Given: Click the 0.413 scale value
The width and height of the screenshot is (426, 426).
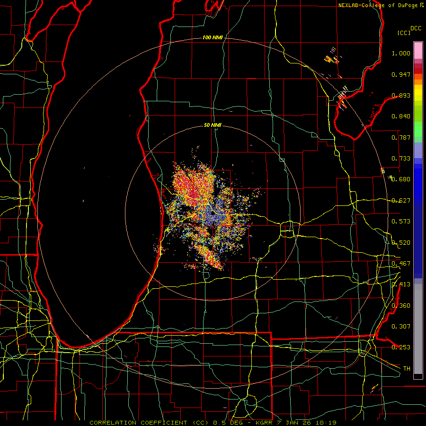Looking at the screenshot, I should tap(401, 284).
